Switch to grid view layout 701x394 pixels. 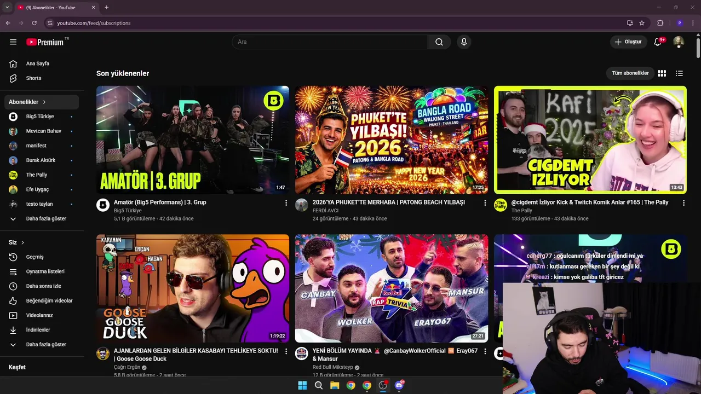[x=662, y=73]
